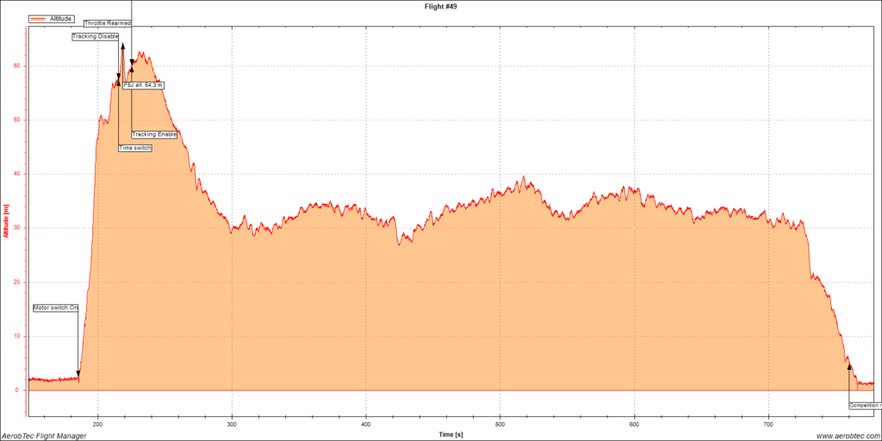Viewport: 882px width, 441px height.
Task: Click the AerobTec Flight Manager footer text
Action: pyautogui.click(x=43, y=436)
